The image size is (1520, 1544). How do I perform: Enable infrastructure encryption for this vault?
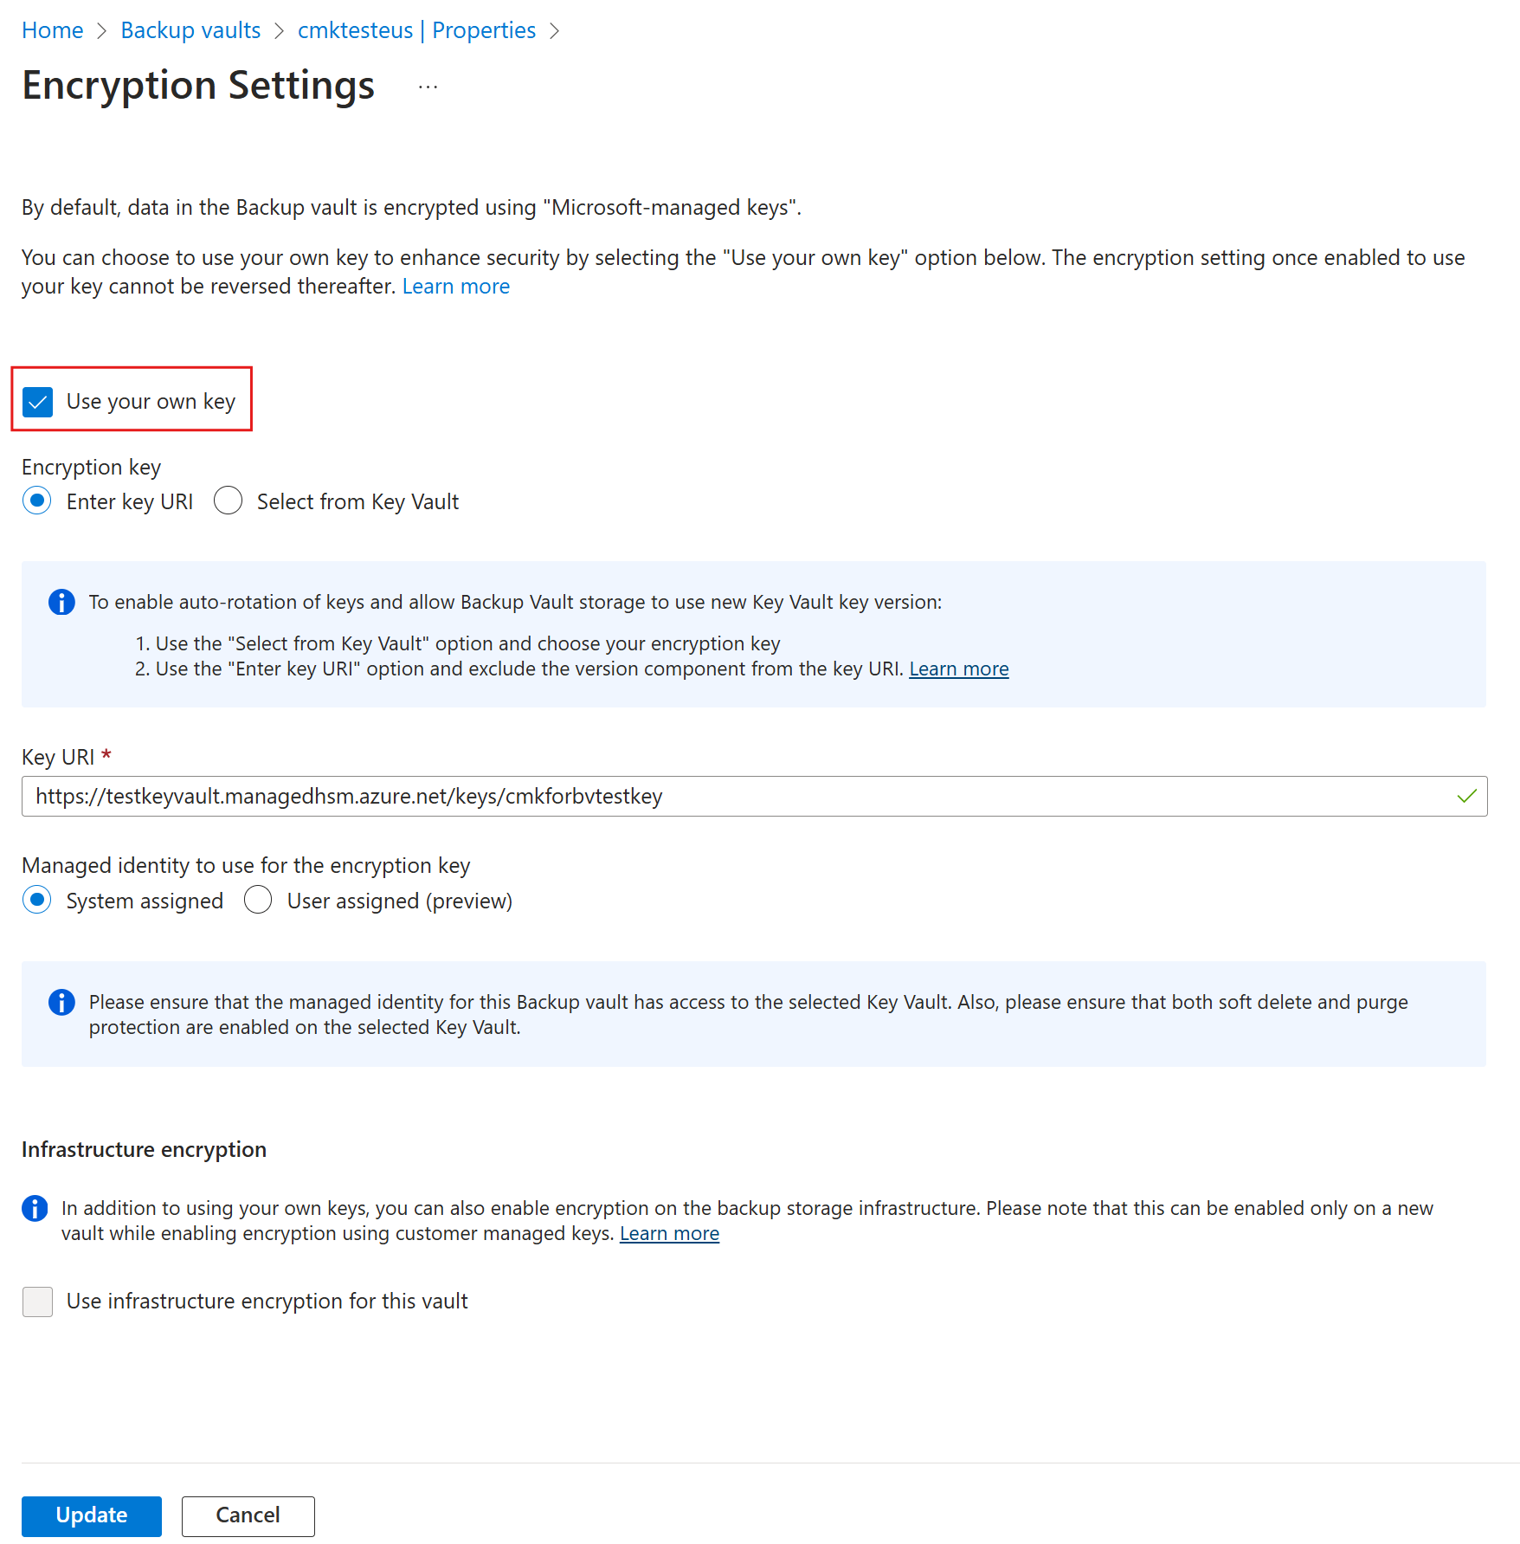(38, 1301)
